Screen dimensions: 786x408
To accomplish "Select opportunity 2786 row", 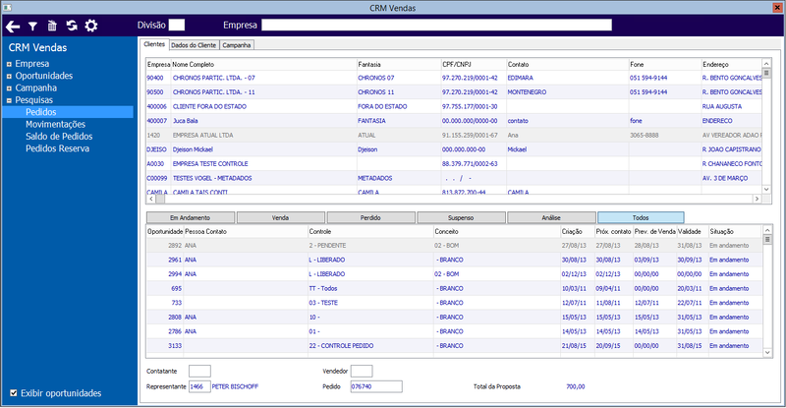I will click(x=454, y=331).
